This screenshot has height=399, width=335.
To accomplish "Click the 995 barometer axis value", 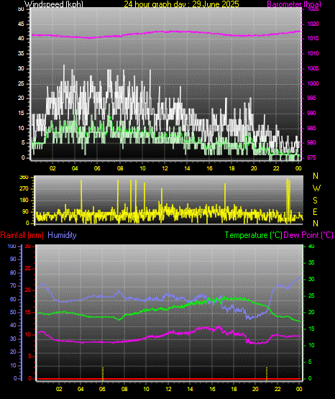I will point(311,98).
